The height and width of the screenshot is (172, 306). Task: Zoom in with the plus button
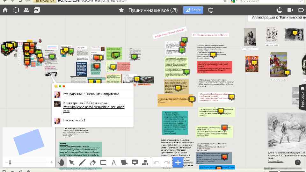(51, 162)
